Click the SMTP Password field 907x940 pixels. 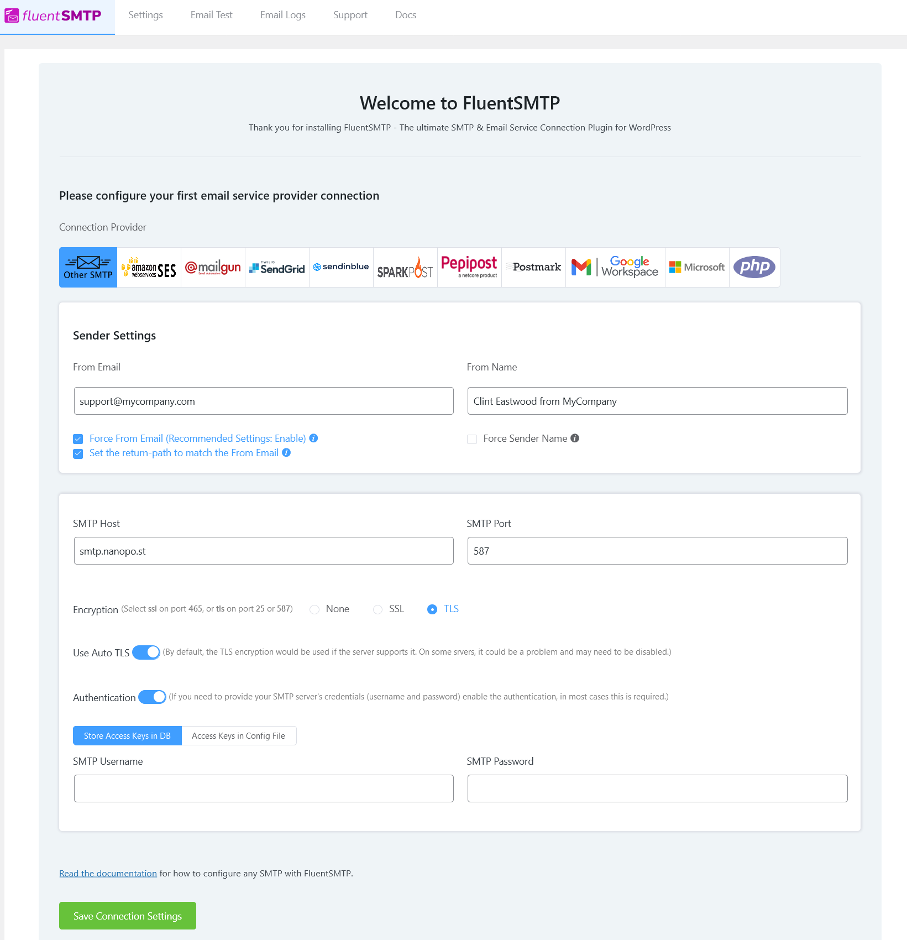657,788
